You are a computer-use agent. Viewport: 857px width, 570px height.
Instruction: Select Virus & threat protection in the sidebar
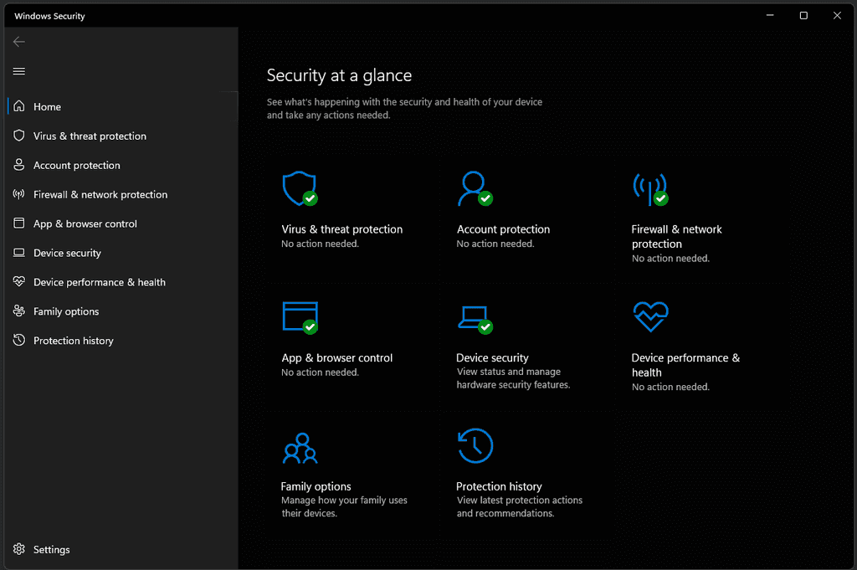pyautogui.click(x=90, y=136)
